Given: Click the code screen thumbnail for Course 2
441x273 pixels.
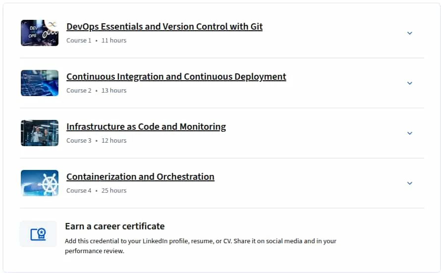Looking at the screenshot, I should [x=40, y=83].
